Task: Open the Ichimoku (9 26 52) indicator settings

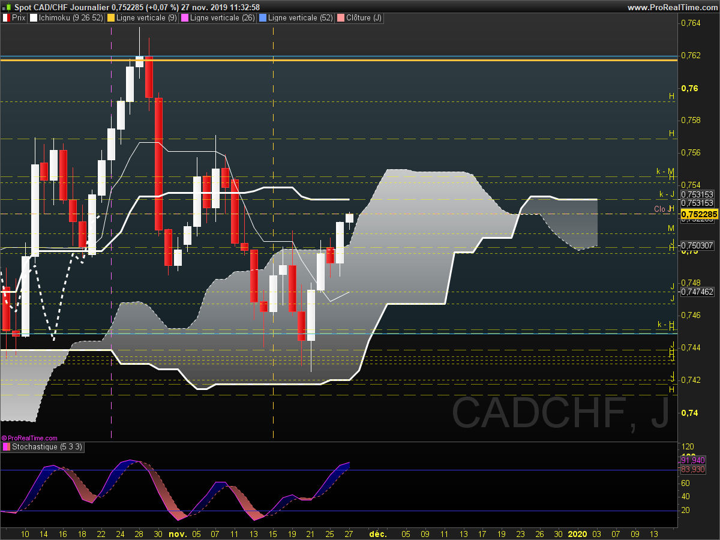Action: point(66,18)
